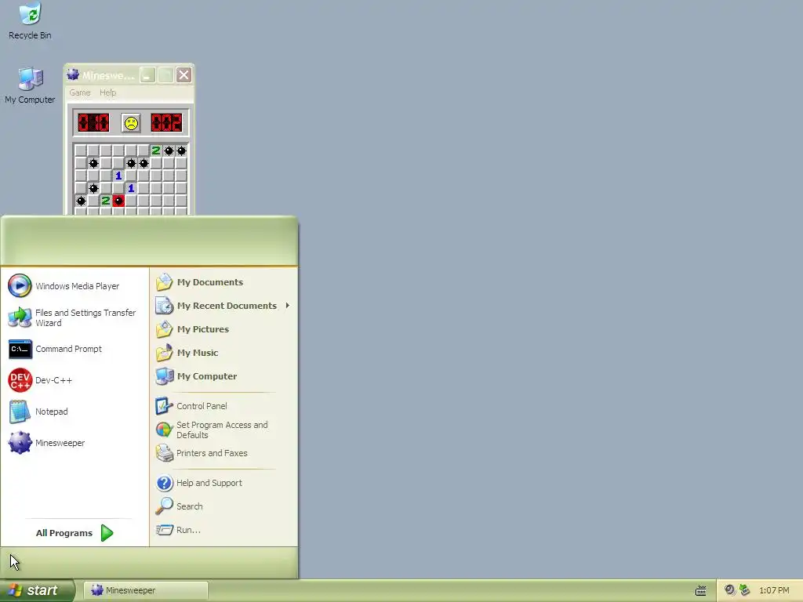Click the Minesweeper mine counter display

click(x=93, y=123)
